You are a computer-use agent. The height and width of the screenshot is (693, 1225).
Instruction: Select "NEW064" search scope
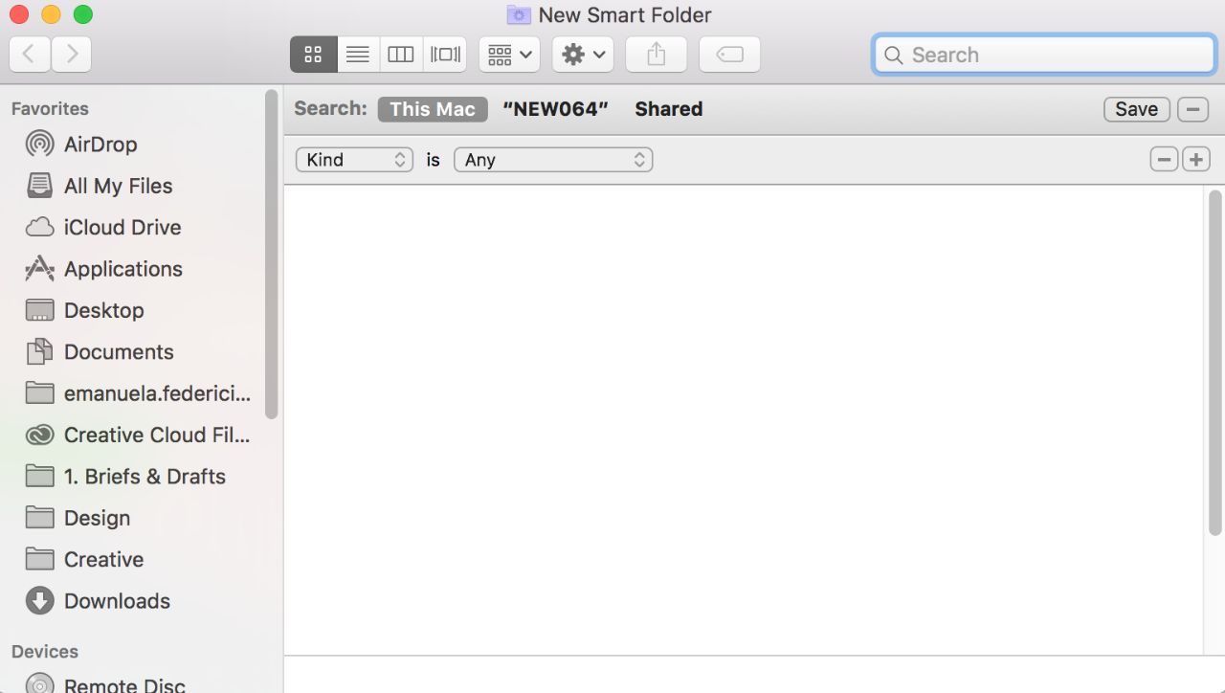(x=555, y=109)
